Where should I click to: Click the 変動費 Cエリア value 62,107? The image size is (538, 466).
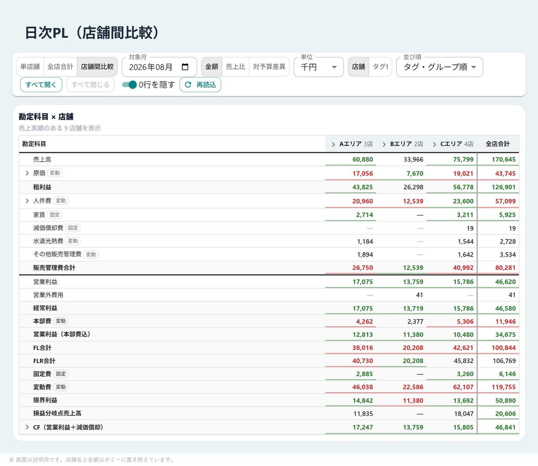tap(463, 387)
